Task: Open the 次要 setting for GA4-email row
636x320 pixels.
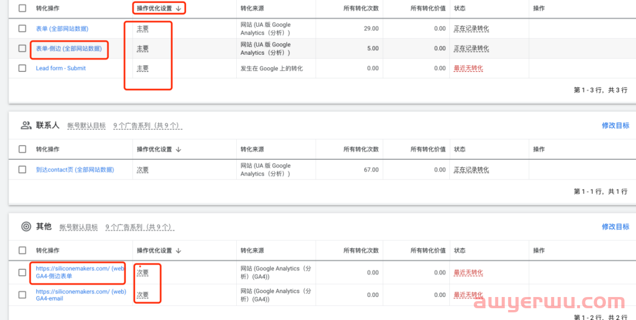Action: [143, 295]
